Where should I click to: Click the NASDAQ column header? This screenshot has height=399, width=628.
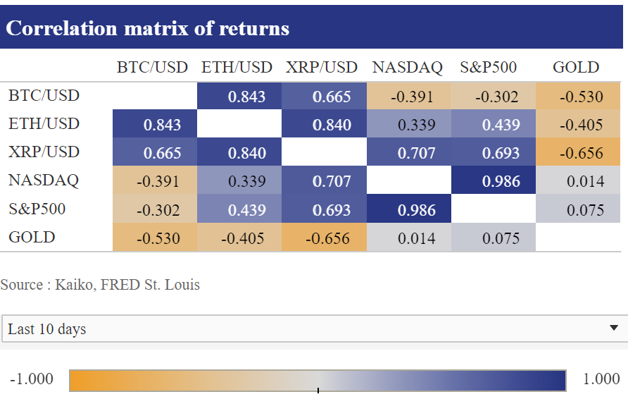click(408, 68)
